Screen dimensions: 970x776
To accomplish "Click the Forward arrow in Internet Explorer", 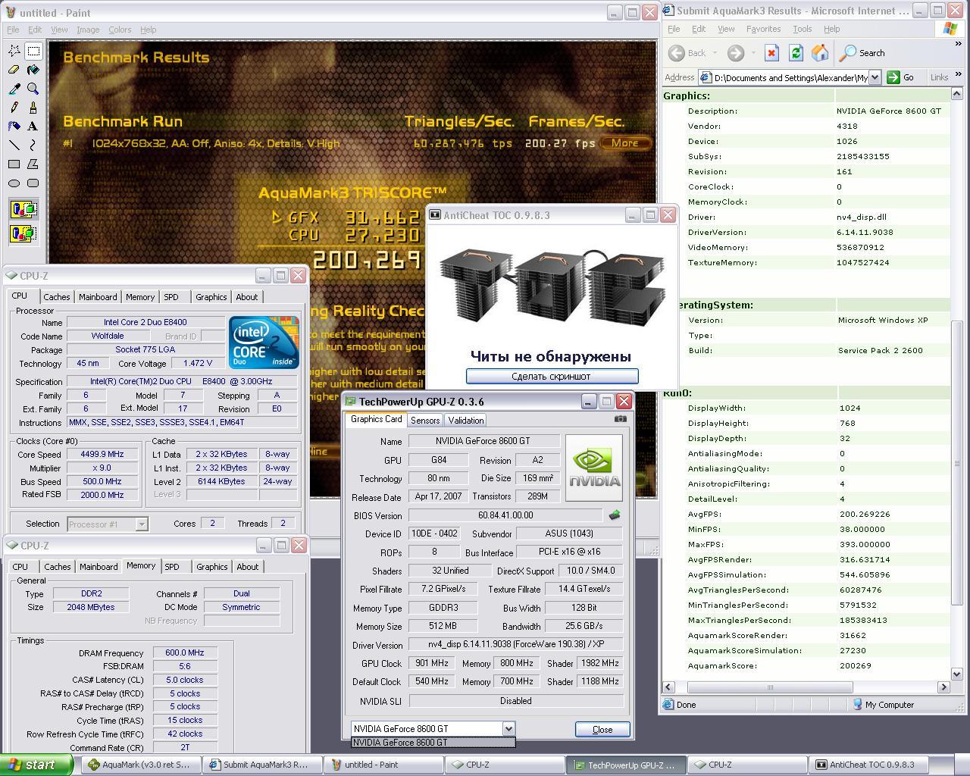I will (x=735, y=53).
